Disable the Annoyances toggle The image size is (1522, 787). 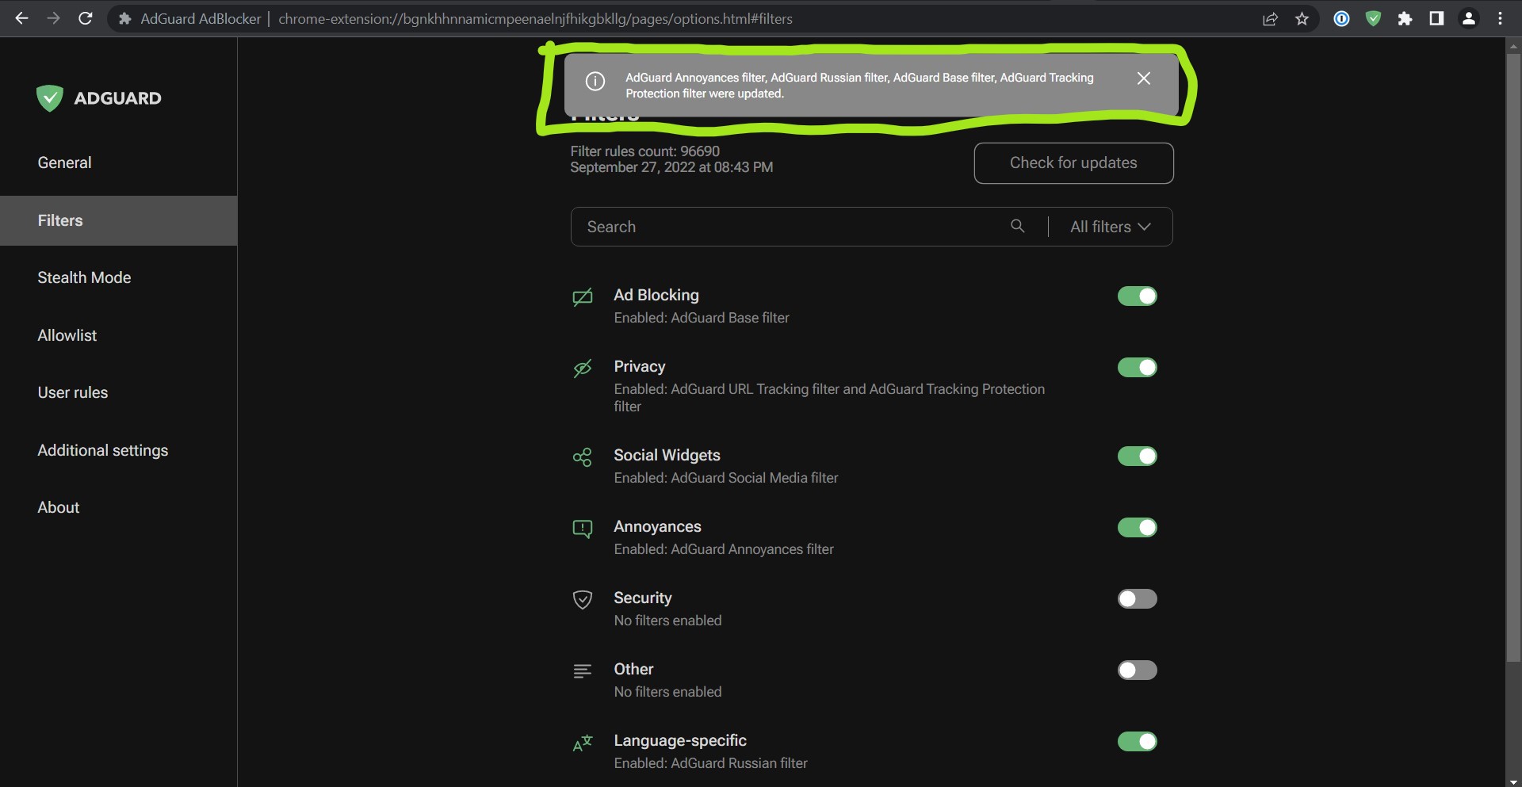[1137, 527]
